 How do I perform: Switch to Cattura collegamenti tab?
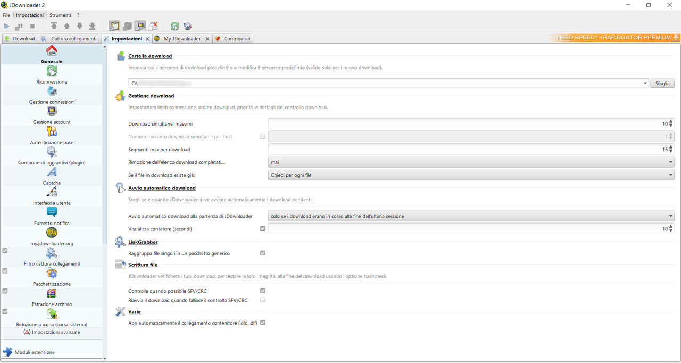click(70, 39)
